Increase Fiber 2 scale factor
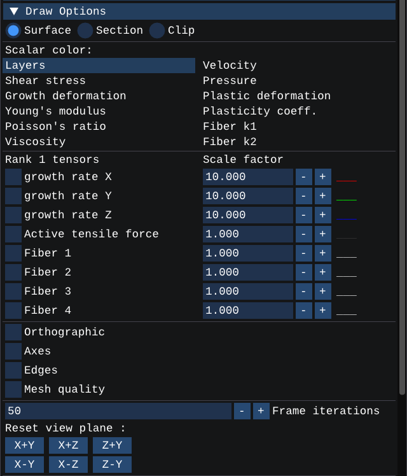The width and height of the screenshot is (407, 476). (323, 272)
